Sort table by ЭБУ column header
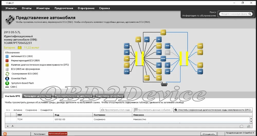 click(x=35, y=115)
